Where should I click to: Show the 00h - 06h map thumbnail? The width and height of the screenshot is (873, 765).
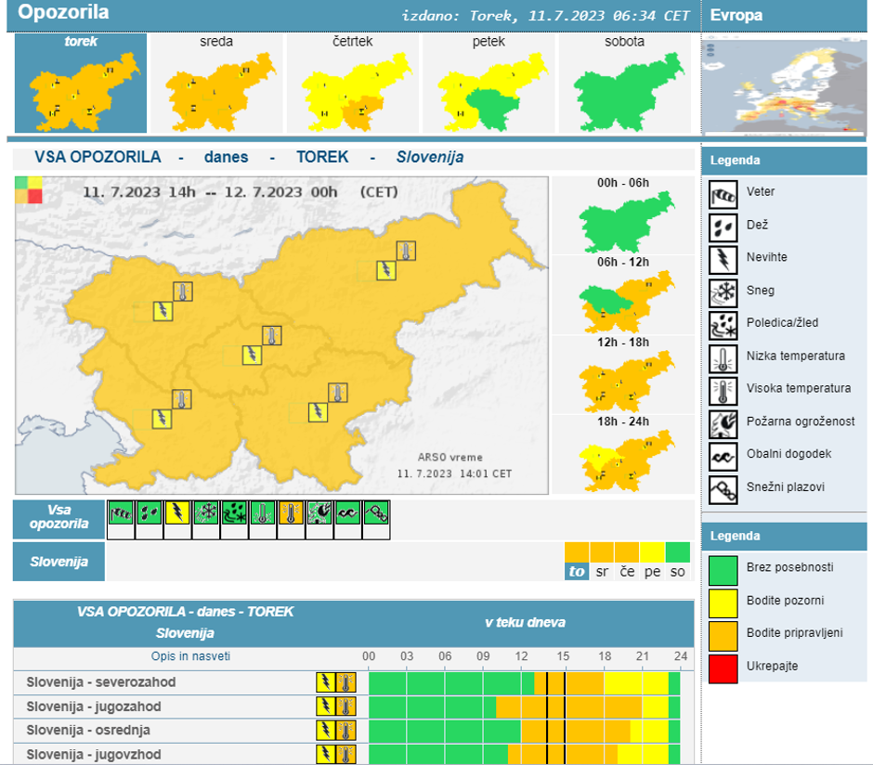click(624, 221)
